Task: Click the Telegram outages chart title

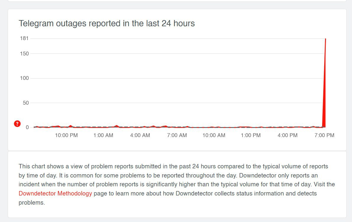Action: (107, 24)
